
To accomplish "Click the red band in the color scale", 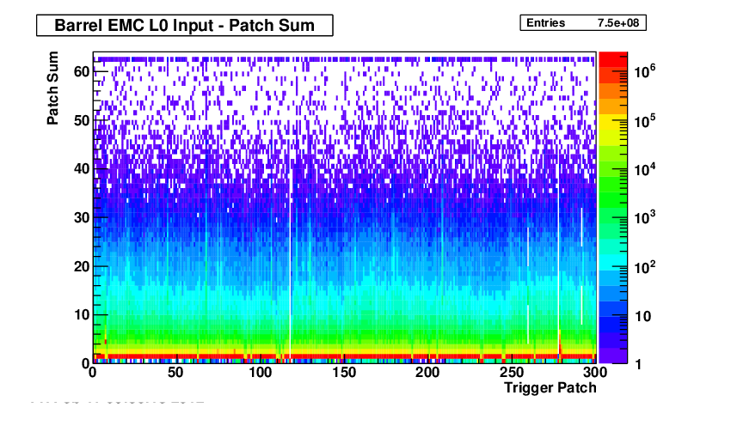I will tap(613, 59).
